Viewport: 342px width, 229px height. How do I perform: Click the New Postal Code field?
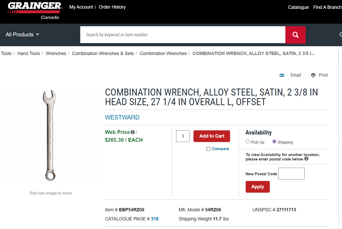point(291,173)
